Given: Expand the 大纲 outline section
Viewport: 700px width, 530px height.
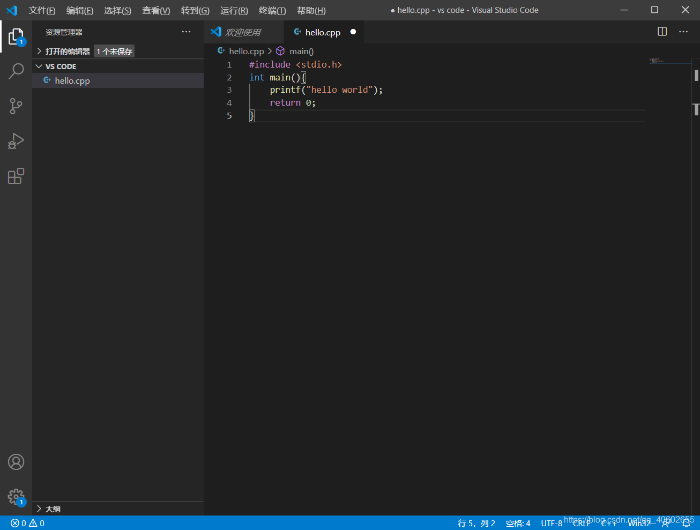Looking at the screenshot, I should 118,509.
